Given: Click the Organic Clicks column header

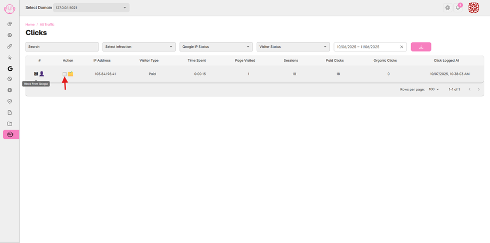Looking at the screenshot, I should point(385,61).
